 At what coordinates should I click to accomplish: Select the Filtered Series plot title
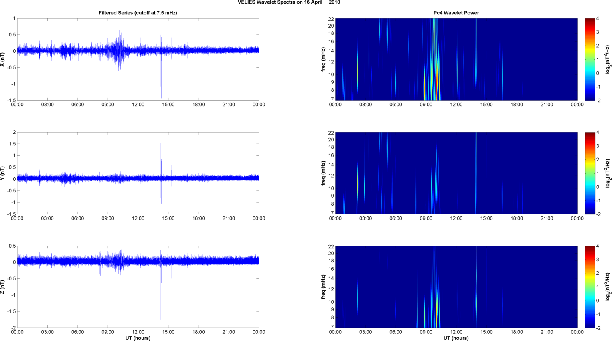click(x=138, y=13)
